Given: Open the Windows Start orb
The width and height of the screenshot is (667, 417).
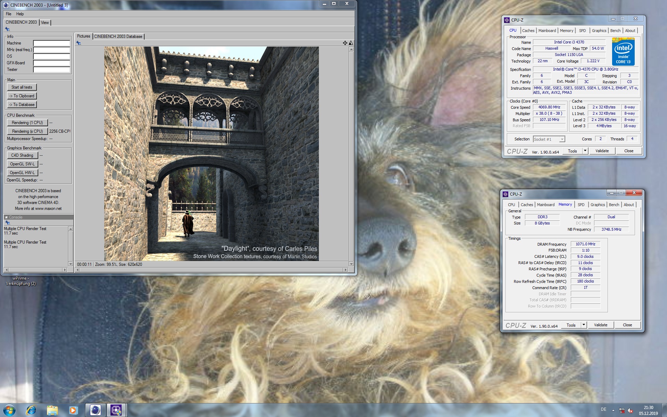Looking at the screenshot, I should tap(9, 410).
